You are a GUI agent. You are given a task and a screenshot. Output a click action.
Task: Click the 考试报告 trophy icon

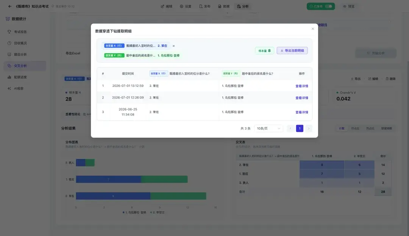(9, 32)
